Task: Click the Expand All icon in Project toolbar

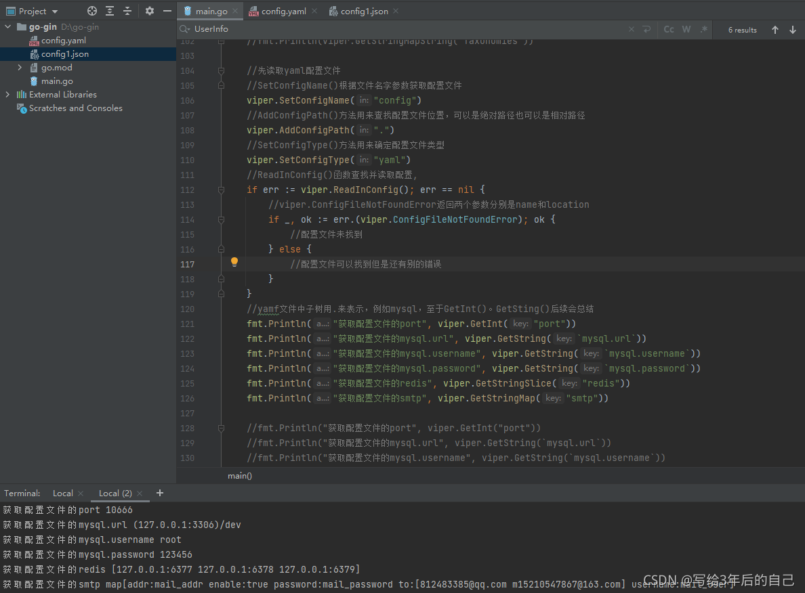Action: point(110,12)
